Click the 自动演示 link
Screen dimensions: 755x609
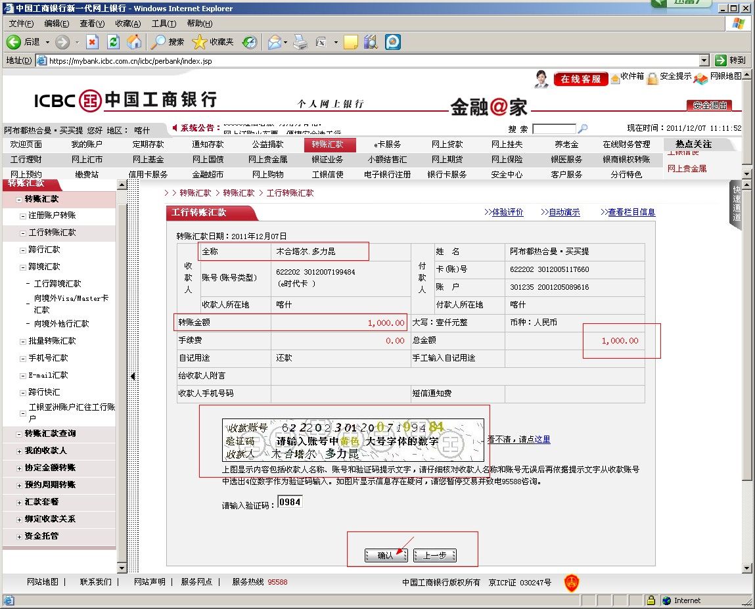pos(564,212)
